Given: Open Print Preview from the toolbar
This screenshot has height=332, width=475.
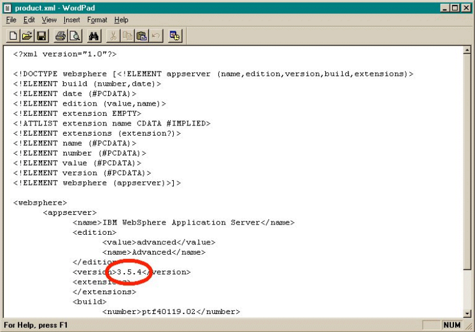Looking at the screenshot, I should [75, 36].
